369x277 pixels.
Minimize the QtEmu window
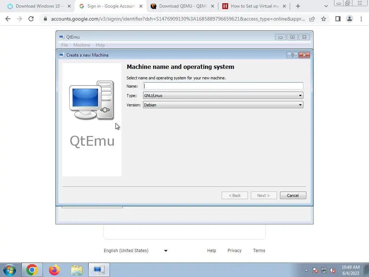[x=280, y=37]
